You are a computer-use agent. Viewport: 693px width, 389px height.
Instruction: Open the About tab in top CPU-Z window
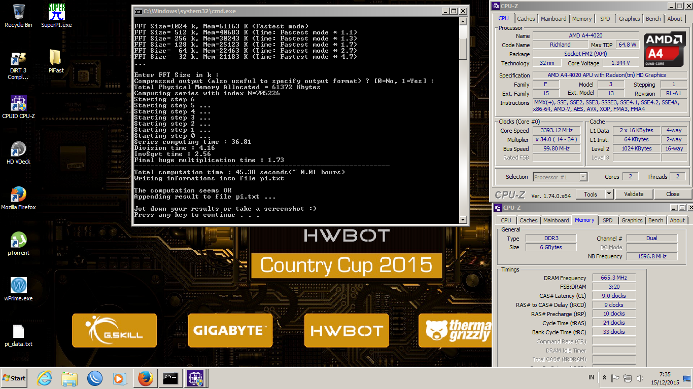tap(675, 19)
